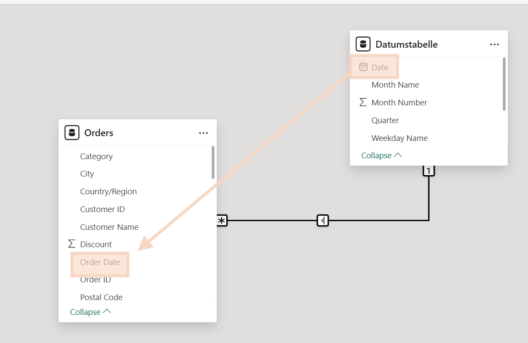Click the sigma icon beside Month Number
Viewport: 528px width, 343px height.
pyautogui.click(x=363, y=102)
